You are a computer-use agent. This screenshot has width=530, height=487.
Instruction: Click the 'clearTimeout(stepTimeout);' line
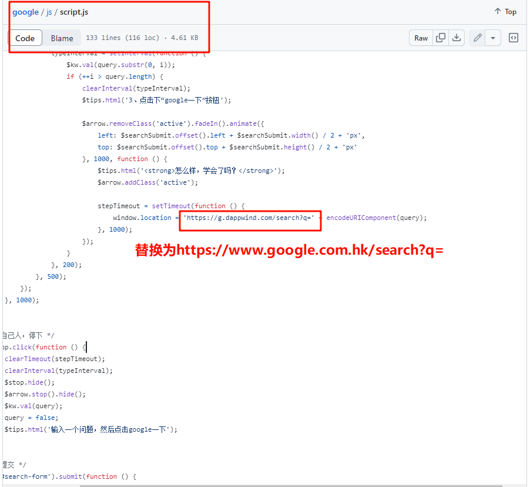coord(55,359)
